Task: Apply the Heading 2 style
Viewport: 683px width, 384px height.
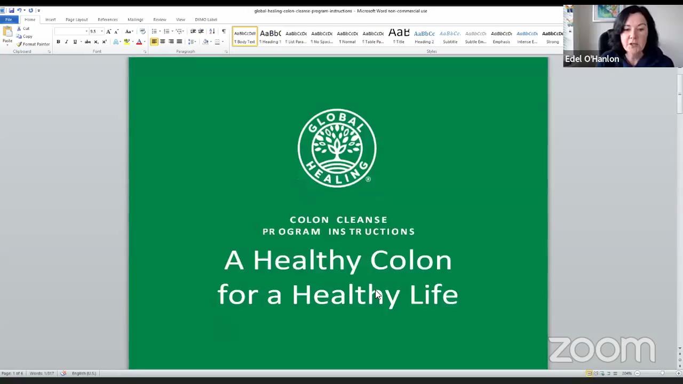Action: (424, 37)
